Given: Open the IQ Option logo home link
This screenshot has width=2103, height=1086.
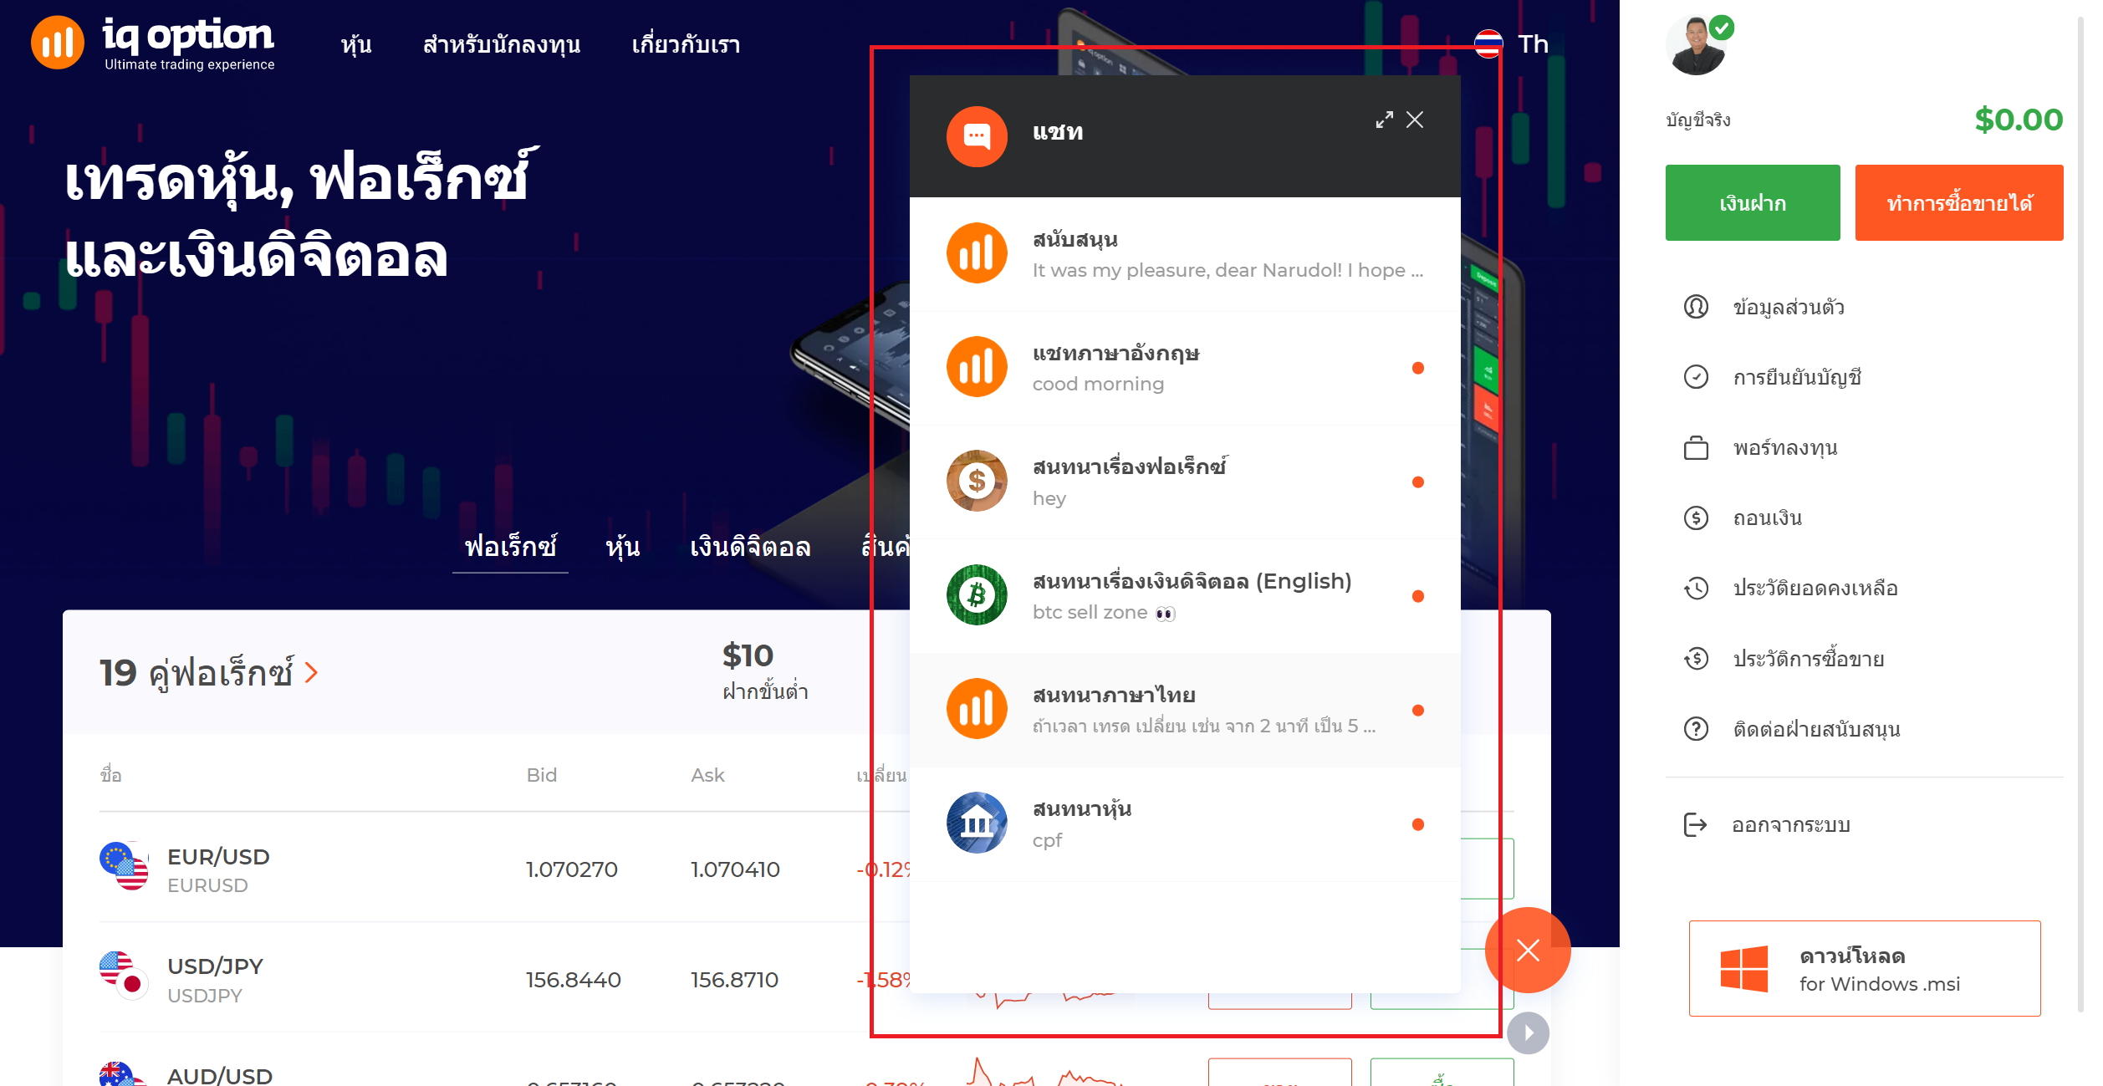Looking at the screenshot, I should 153,43.
